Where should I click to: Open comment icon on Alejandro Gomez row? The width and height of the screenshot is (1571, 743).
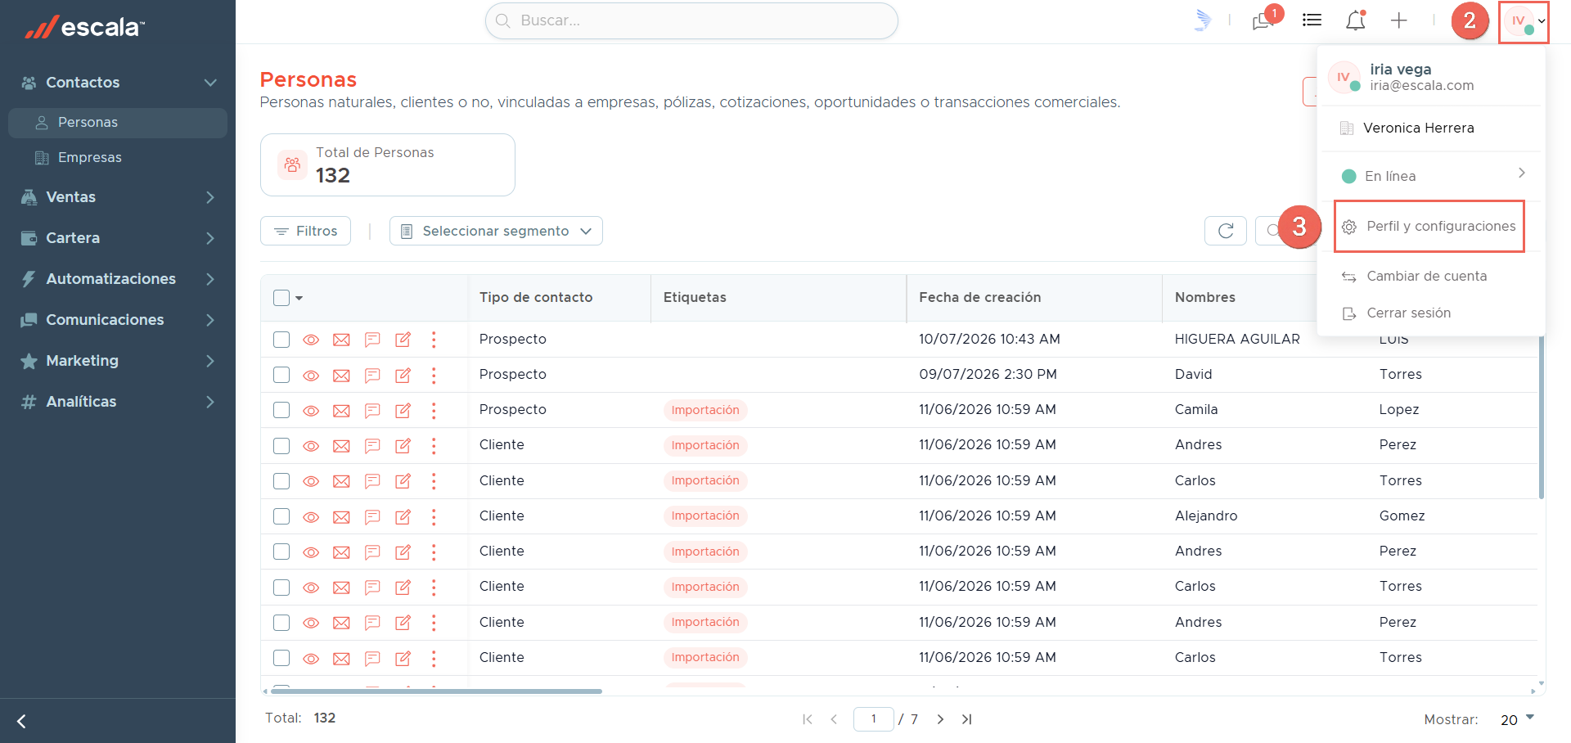click(372, 516)
